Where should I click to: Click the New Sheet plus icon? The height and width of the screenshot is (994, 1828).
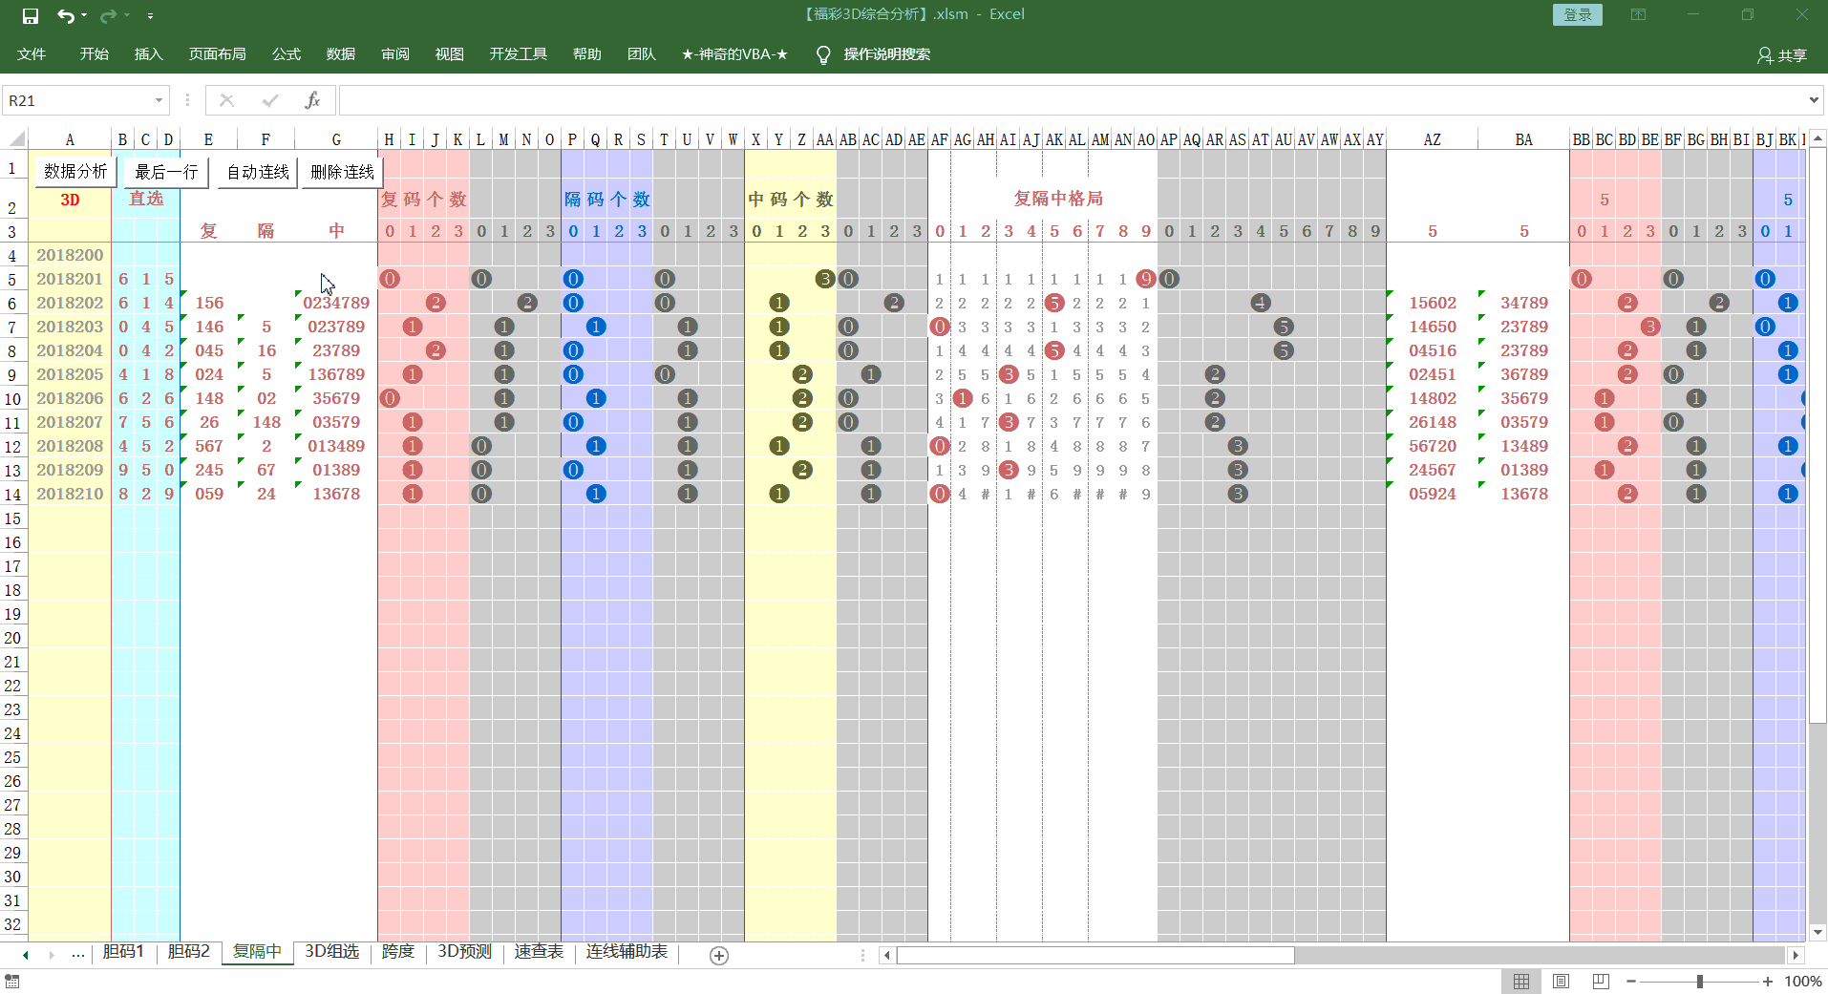pyautogui.click(x=719, y=956)
